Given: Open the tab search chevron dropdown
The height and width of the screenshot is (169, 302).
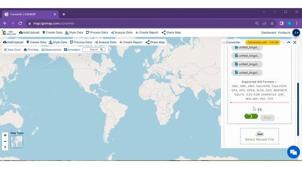Looking at the screenshot, I should pos(264,12).
